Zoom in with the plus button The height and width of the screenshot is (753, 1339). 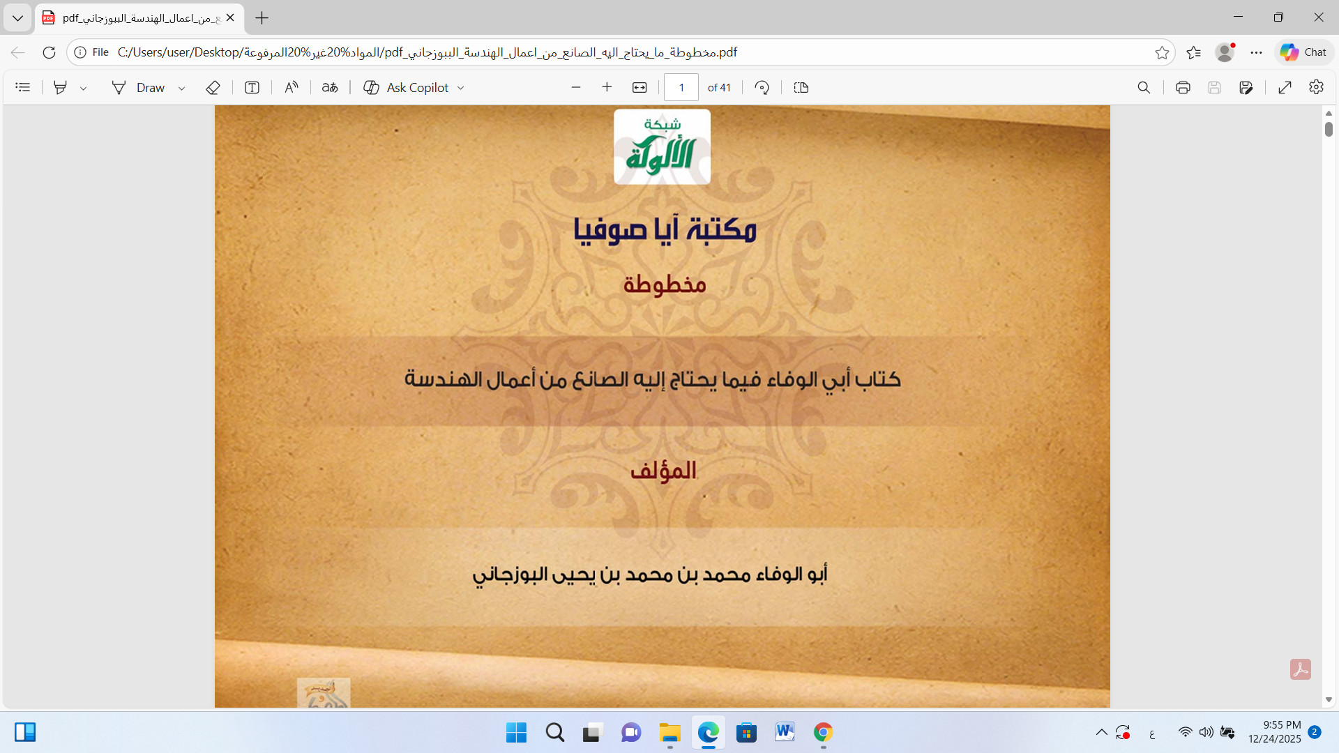607,87
